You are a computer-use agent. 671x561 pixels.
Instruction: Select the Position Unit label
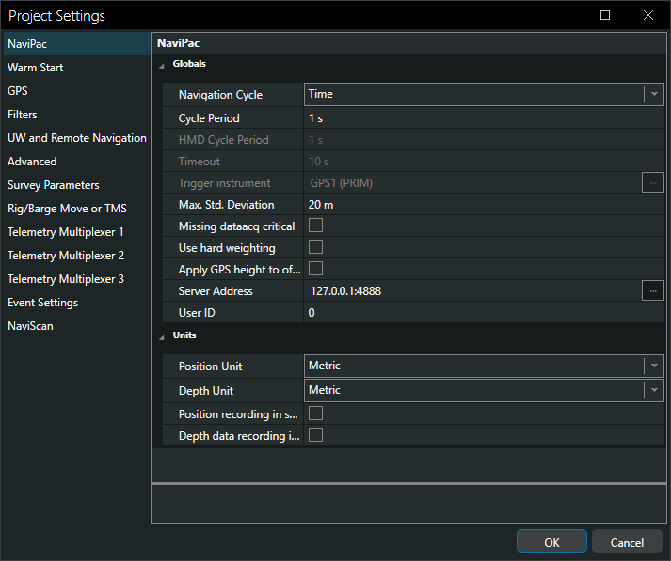coord(210,366)
